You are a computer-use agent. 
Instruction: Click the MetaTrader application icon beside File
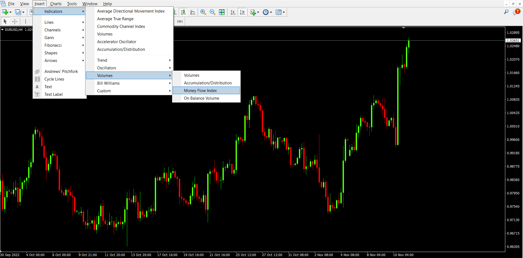(x=3, y=4)
